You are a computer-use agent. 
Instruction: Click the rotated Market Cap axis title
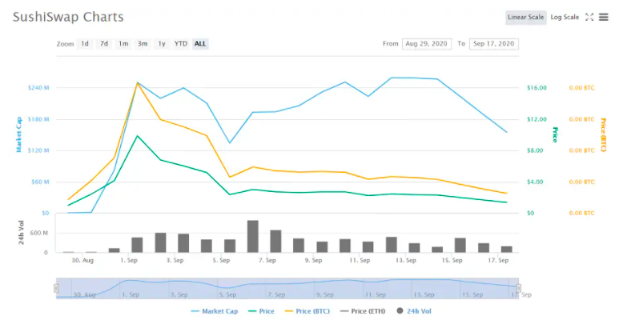[x=18, y=134]
